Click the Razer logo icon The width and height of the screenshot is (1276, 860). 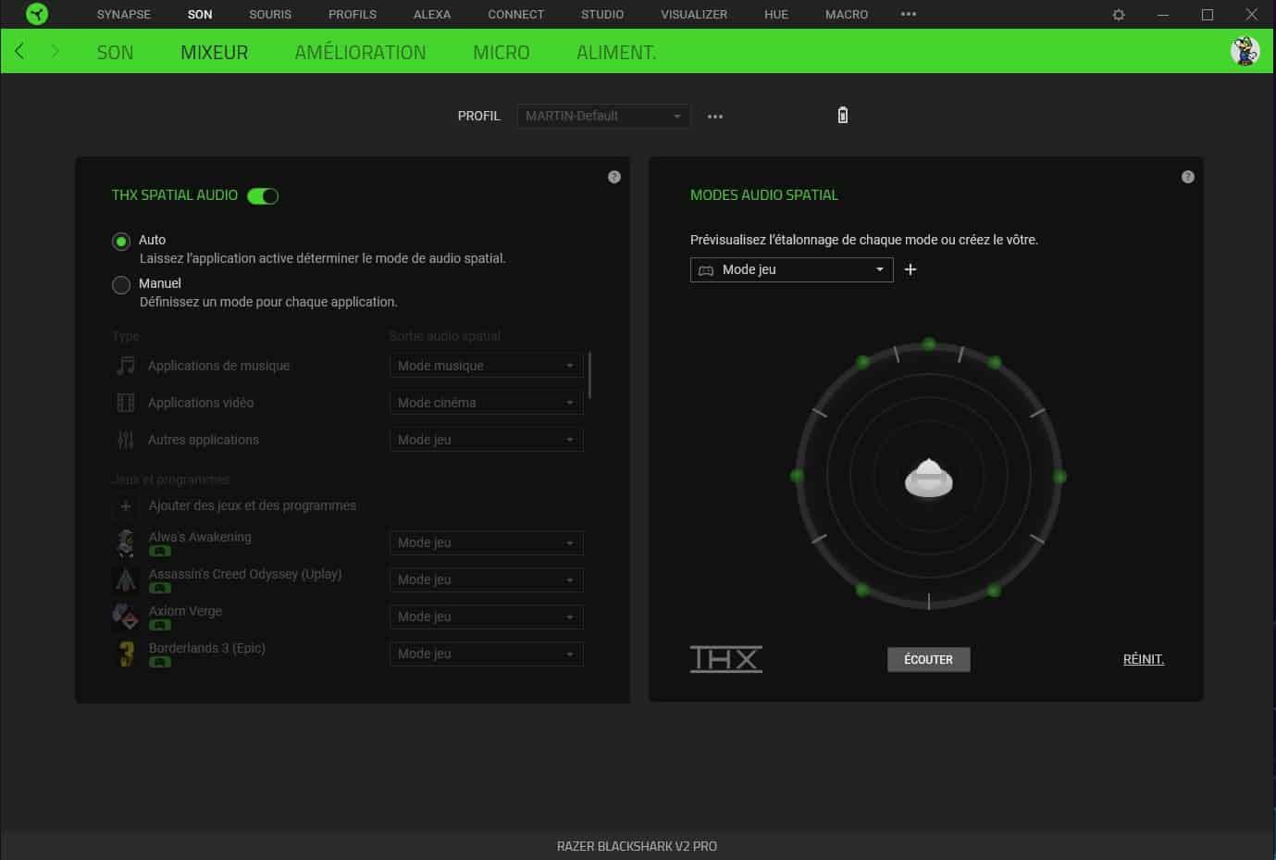[x=37, y=14]
